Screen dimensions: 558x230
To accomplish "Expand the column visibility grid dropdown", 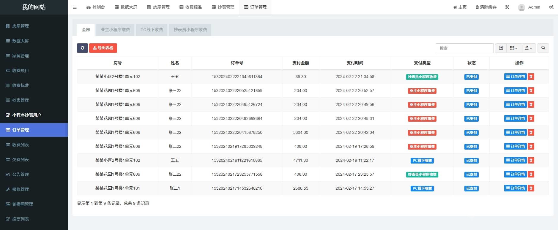I will click(513, 48).
